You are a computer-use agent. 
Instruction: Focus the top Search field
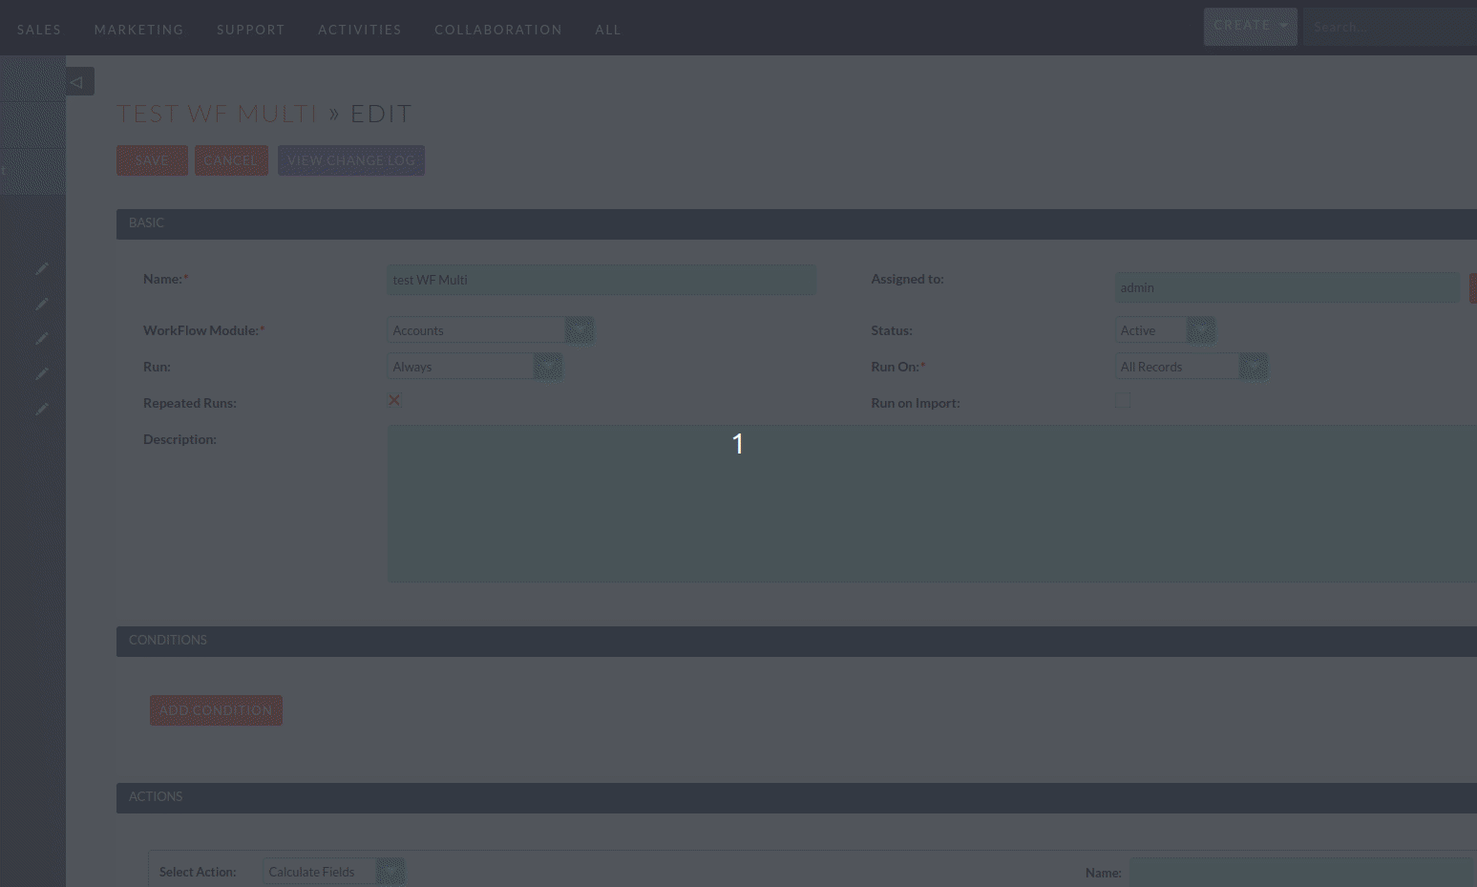[1390, 27]
